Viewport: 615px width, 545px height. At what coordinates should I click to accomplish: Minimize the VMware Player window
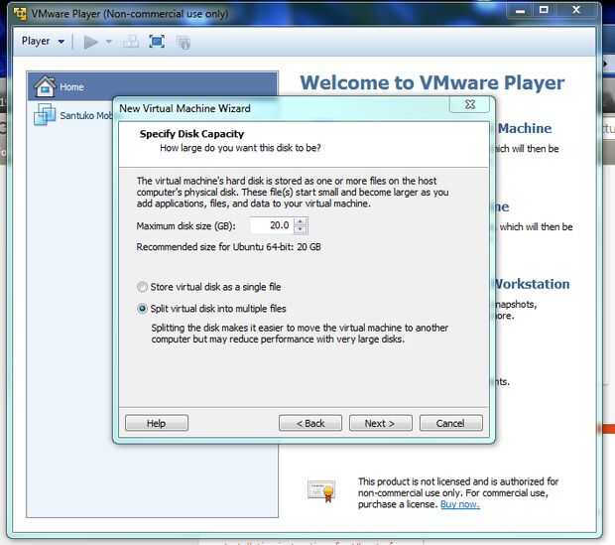520,11
